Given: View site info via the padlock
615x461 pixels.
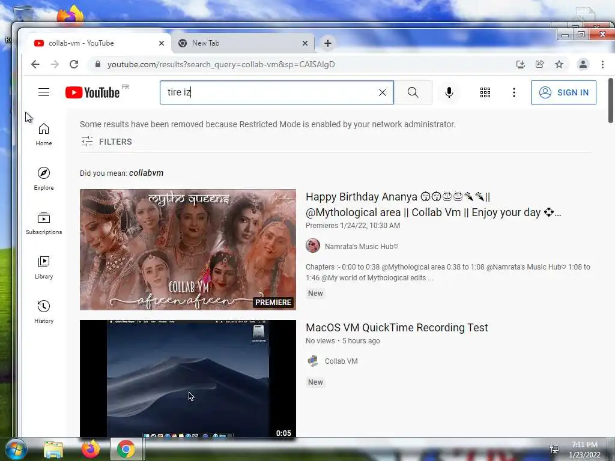Looking at the screenshot, I should tap(98, 64).
